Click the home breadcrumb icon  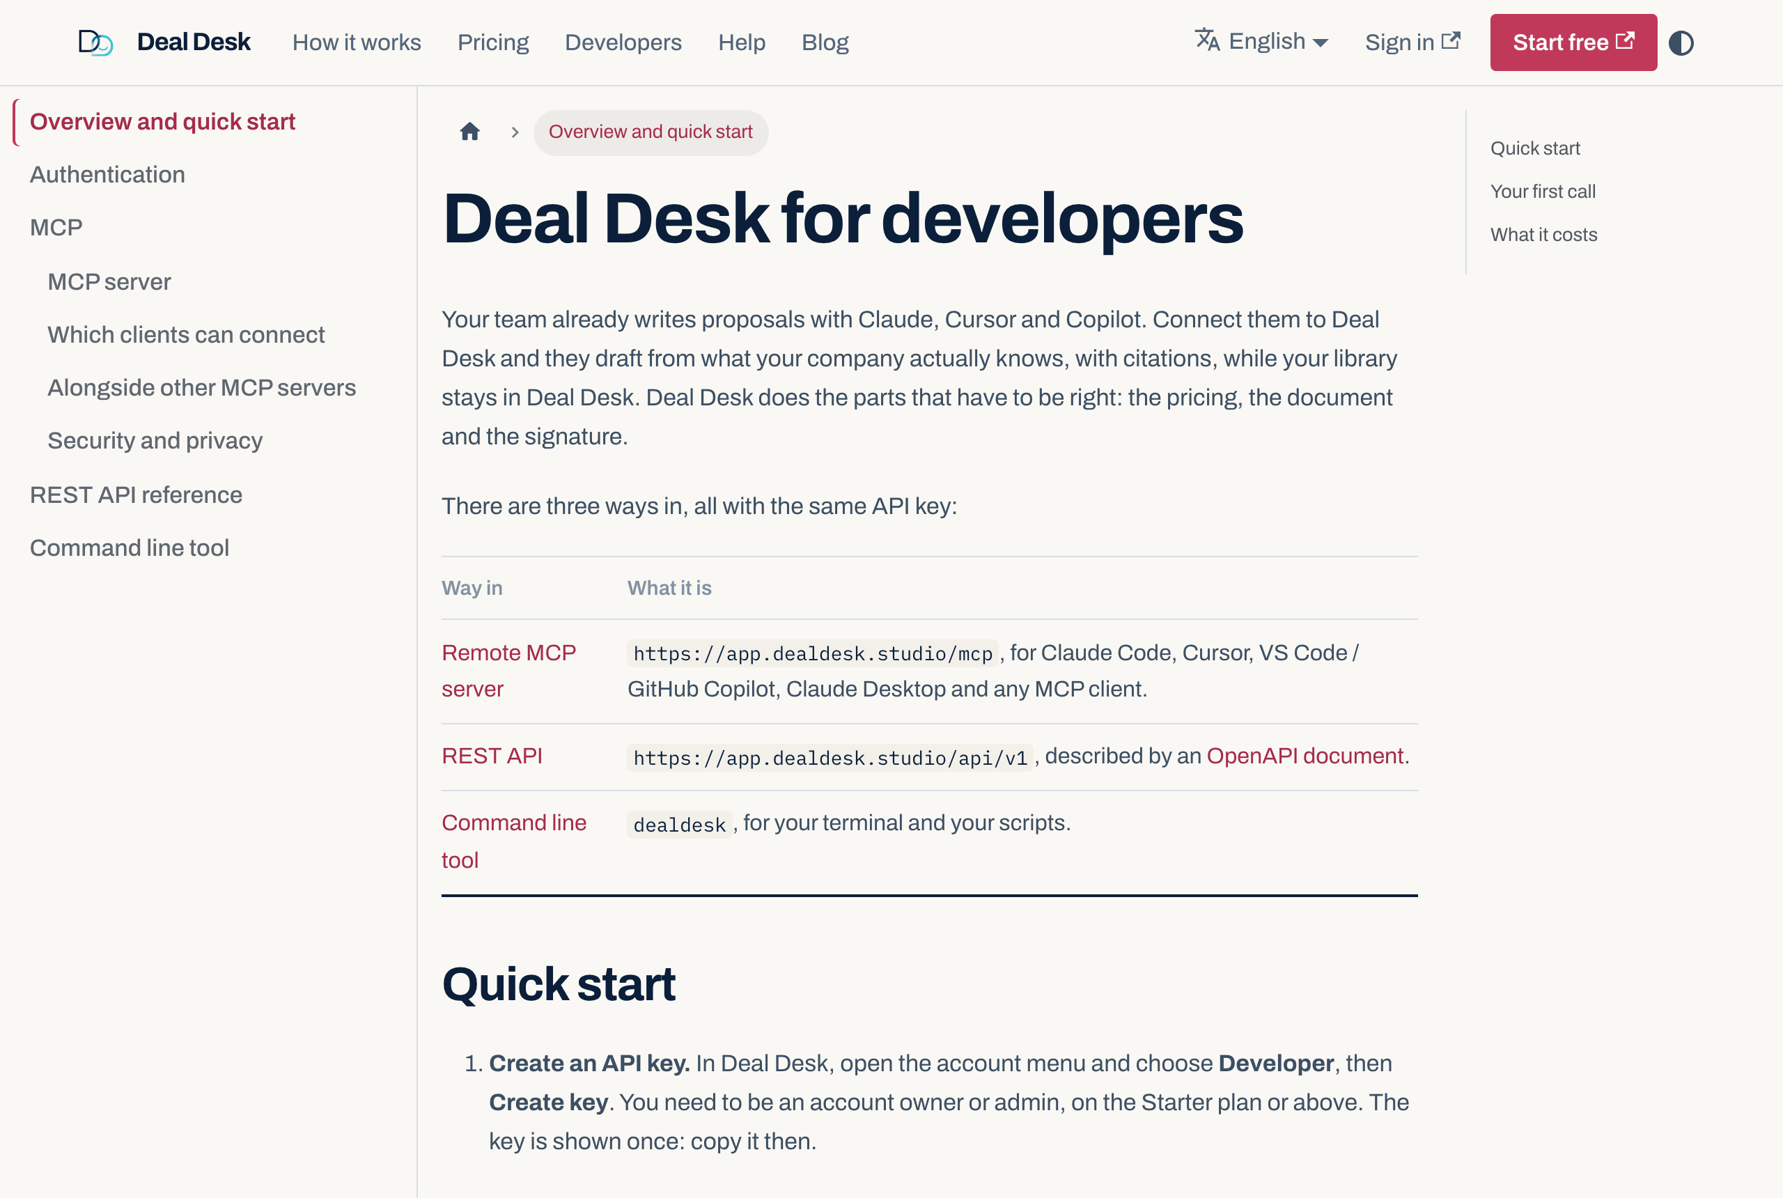[x=470, y=132]
